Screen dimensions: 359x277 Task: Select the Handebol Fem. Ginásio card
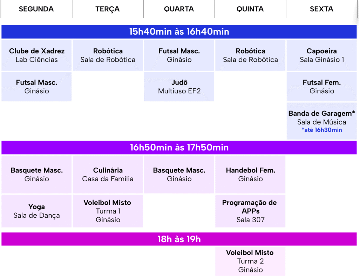[250, 175]
